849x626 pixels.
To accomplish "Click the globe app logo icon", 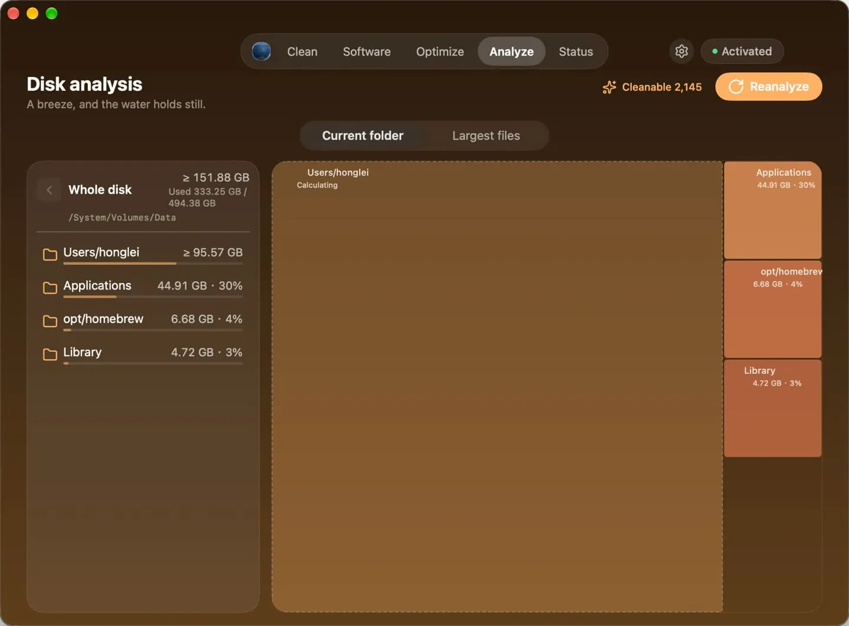I will [261, 51].
